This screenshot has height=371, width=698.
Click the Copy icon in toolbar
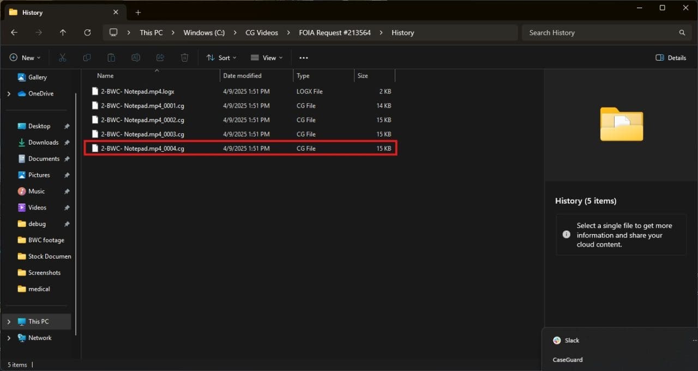pos(87,58)
